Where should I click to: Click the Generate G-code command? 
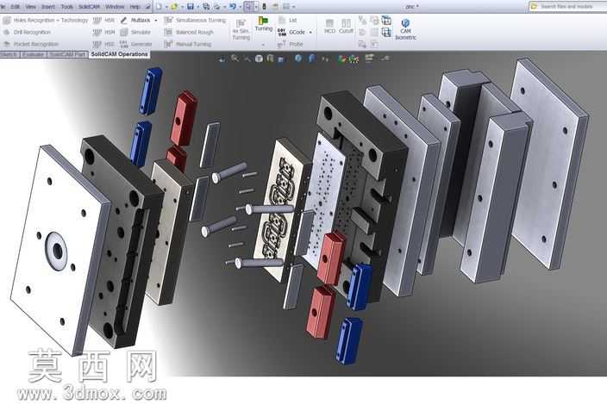tap(136, 44)
